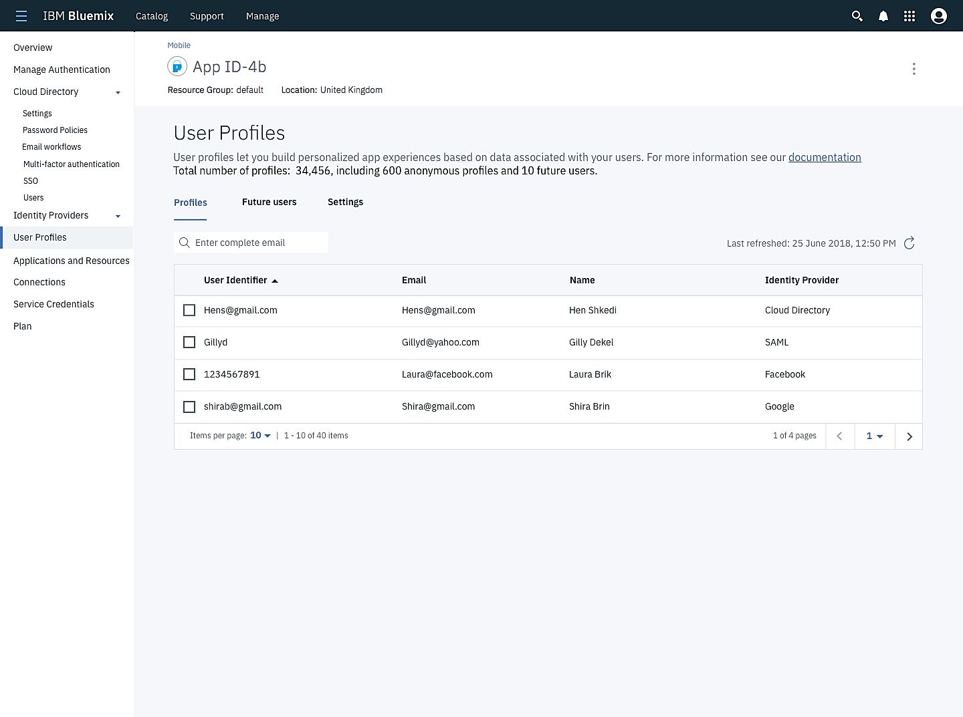Image resolution: width=963 pixels, height=717 pixels.
Task: Sort by User Identifier using the arrow
Action: pos(275,281)
